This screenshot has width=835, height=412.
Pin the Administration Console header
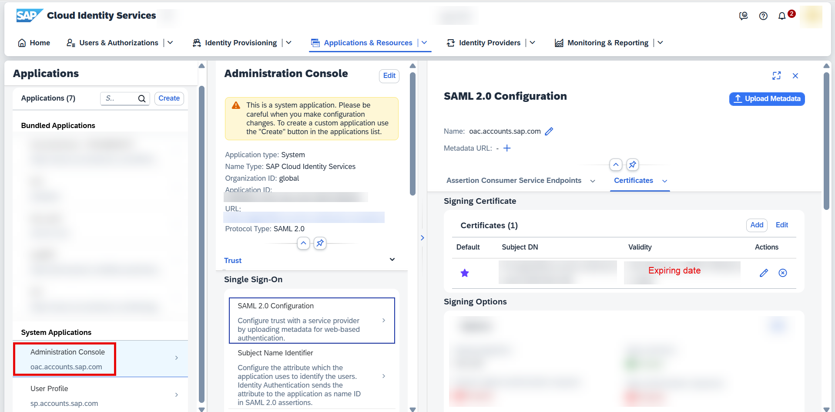(x=320, y=243)
